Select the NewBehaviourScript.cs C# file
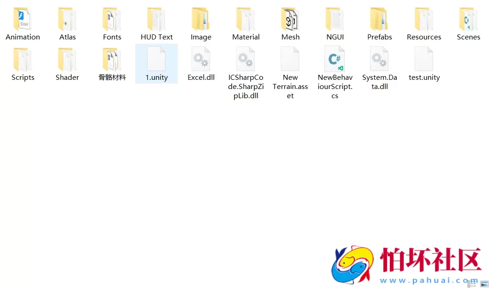Image resolution: width=490 pixels, height=289 pixels. [335, 61]
